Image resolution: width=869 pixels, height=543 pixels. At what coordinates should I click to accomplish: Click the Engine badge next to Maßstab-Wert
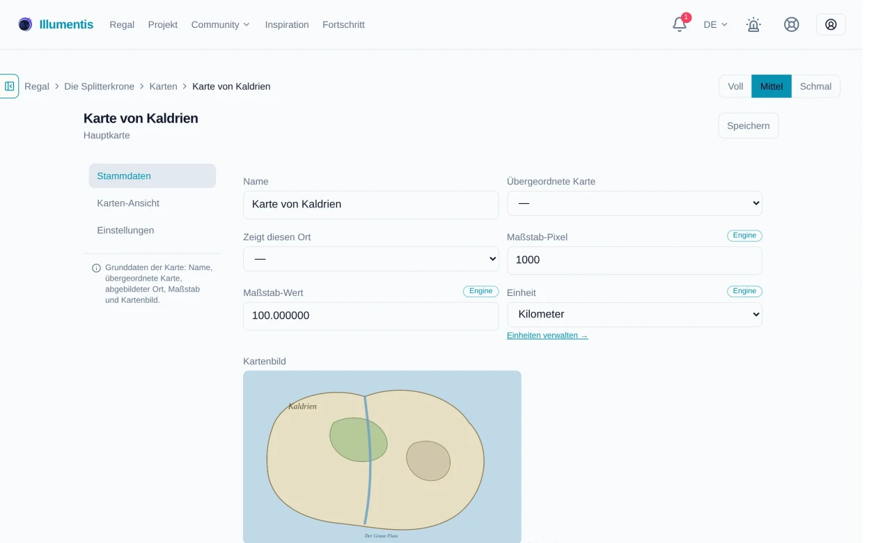pyautogui.click(x=480, y=292)
